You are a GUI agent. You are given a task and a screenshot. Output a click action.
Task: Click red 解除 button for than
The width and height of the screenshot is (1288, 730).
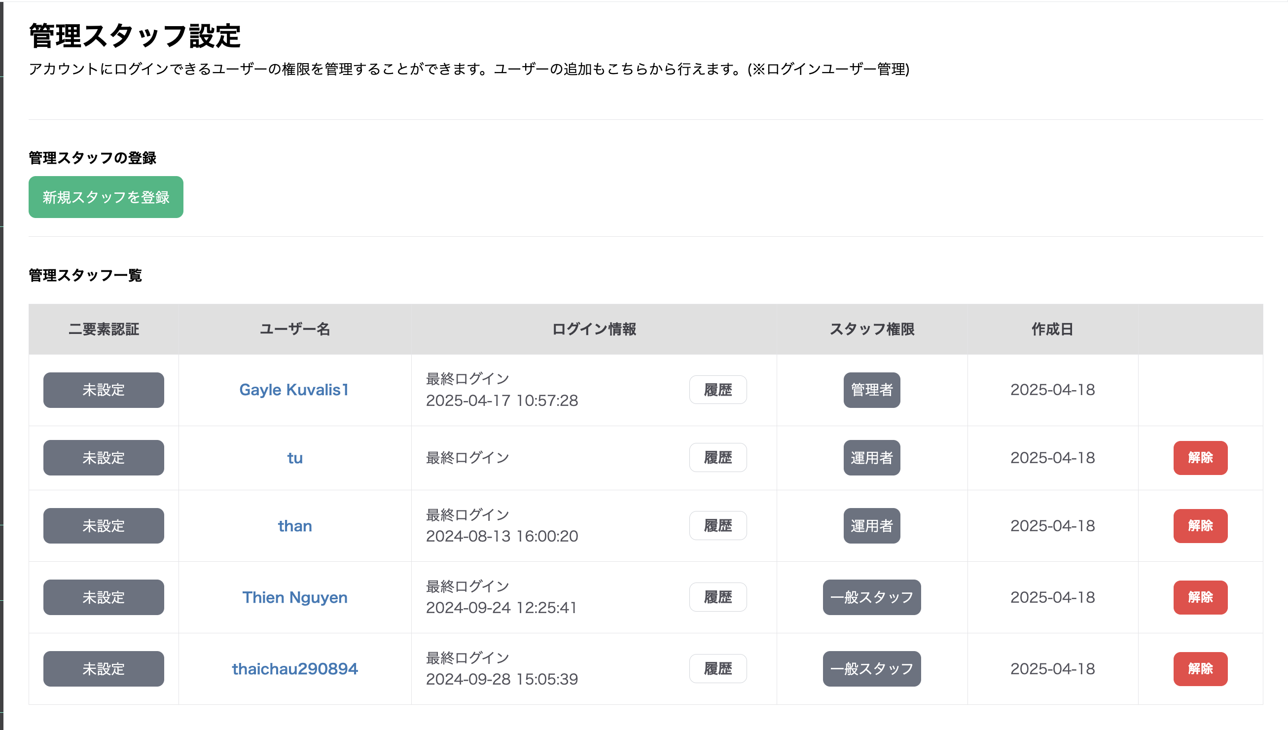(1200, 526)
